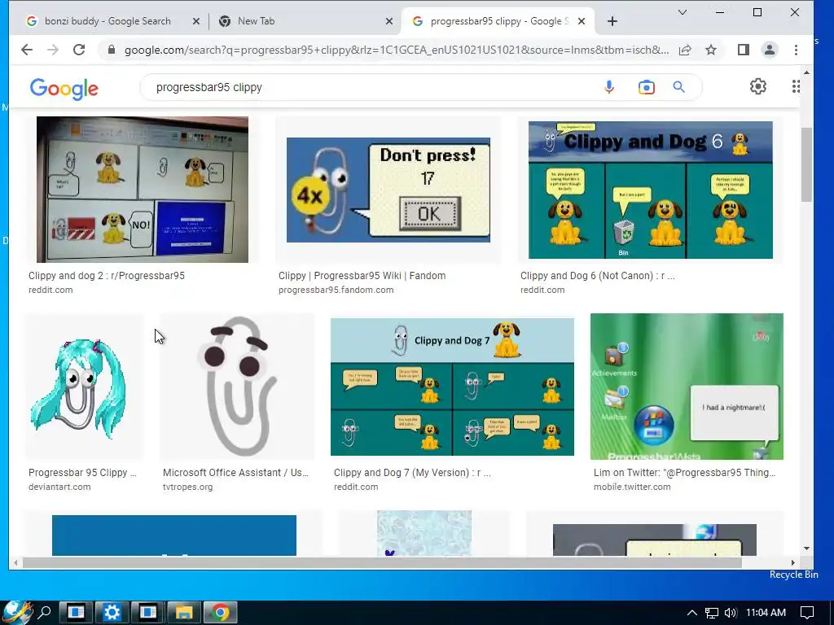Open Clippy and Dog 6 thumbnail
The width and height of the screenshot is (834, 625).
(651, 190)
